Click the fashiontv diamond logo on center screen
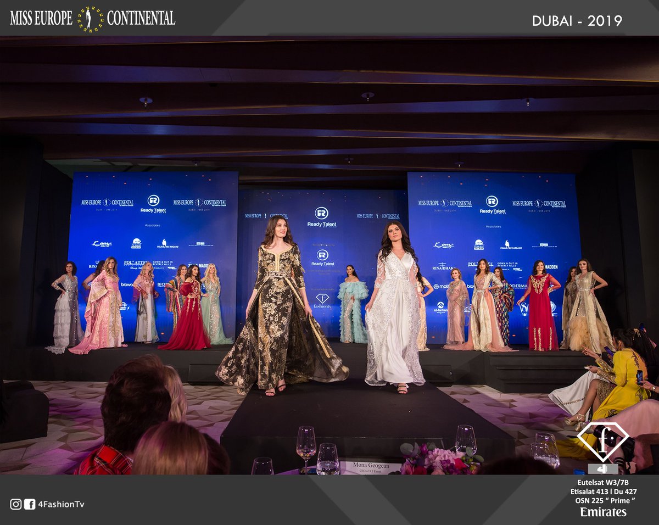The height and width of the screenshot is (525, 659). [x=322, y=301]
